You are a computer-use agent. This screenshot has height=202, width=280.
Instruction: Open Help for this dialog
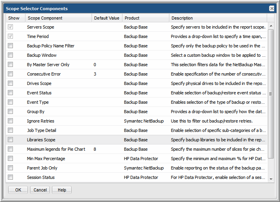coord(62,190)
